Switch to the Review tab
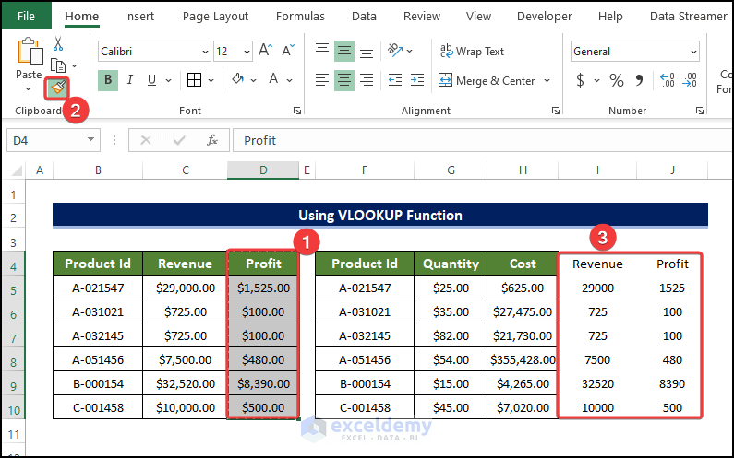The height and width of the screenshot is (458, 734). coord(422,17)
